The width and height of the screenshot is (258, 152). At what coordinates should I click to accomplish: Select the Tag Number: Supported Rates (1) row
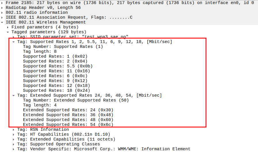63,47
